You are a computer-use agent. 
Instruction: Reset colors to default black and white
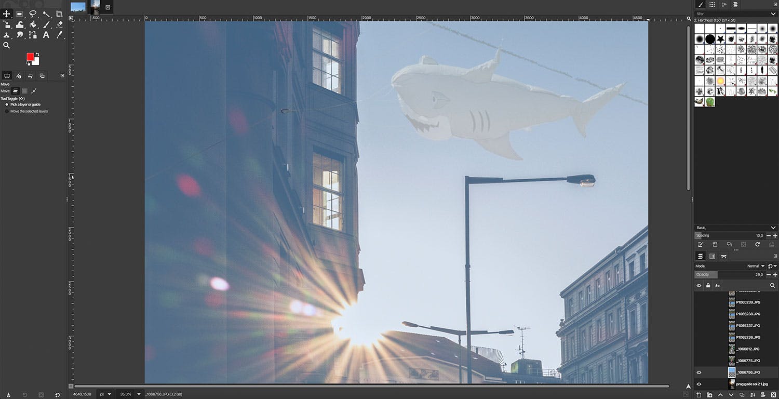pos(28,64)
